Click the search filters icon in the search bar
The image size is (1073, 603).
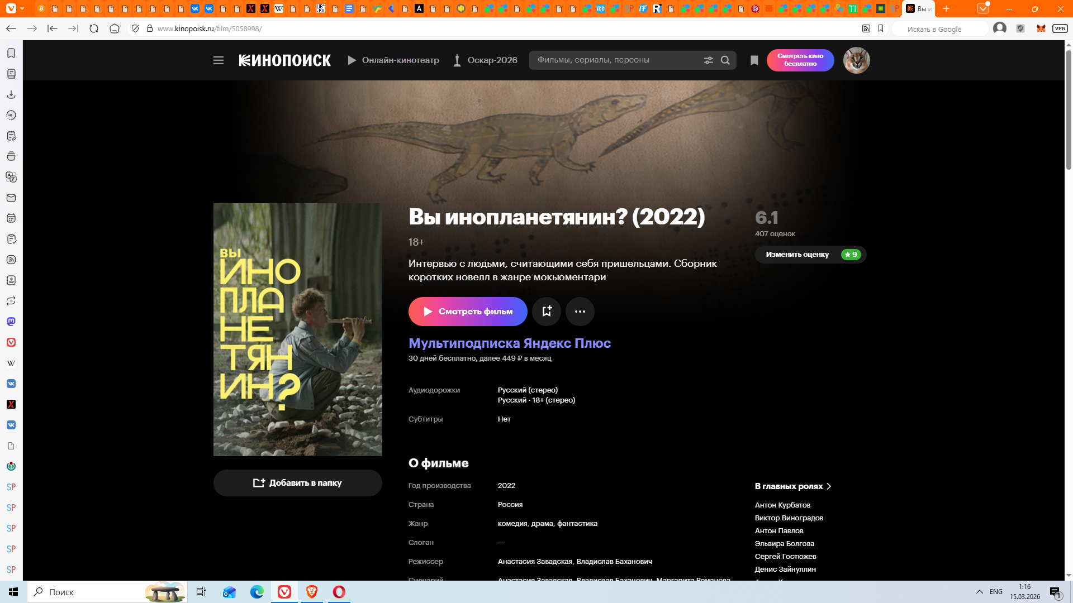[708, 60]
